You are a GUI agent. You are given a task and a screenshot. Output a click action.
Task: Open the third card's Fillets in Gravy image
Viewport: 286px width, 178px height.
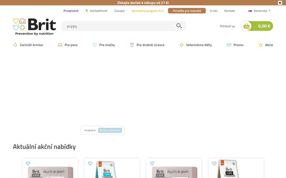point(174,172)
